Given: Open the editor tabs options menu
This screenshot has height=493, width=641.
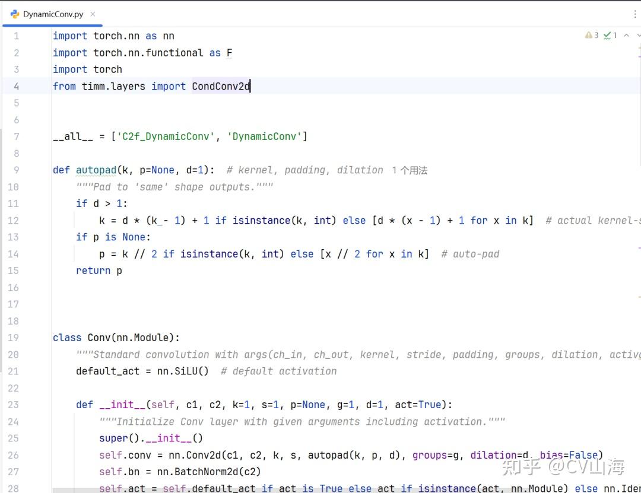Looking at the screenshot, I should click(x=634, y=15).
